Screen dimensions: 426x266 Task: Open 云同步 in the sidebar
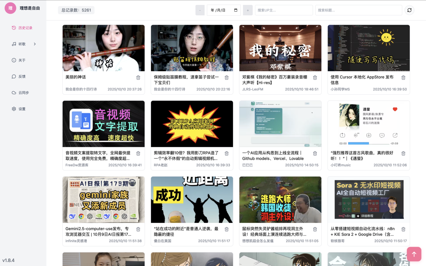[23, 93]
